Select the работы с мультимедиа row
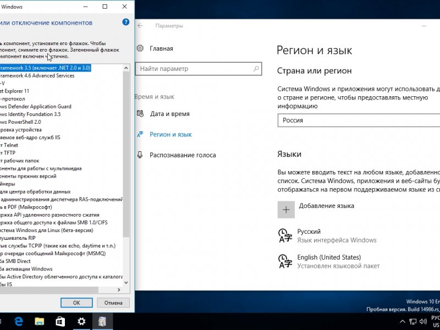440x330 pixels. pyautogui.click(x=41, y=168)
